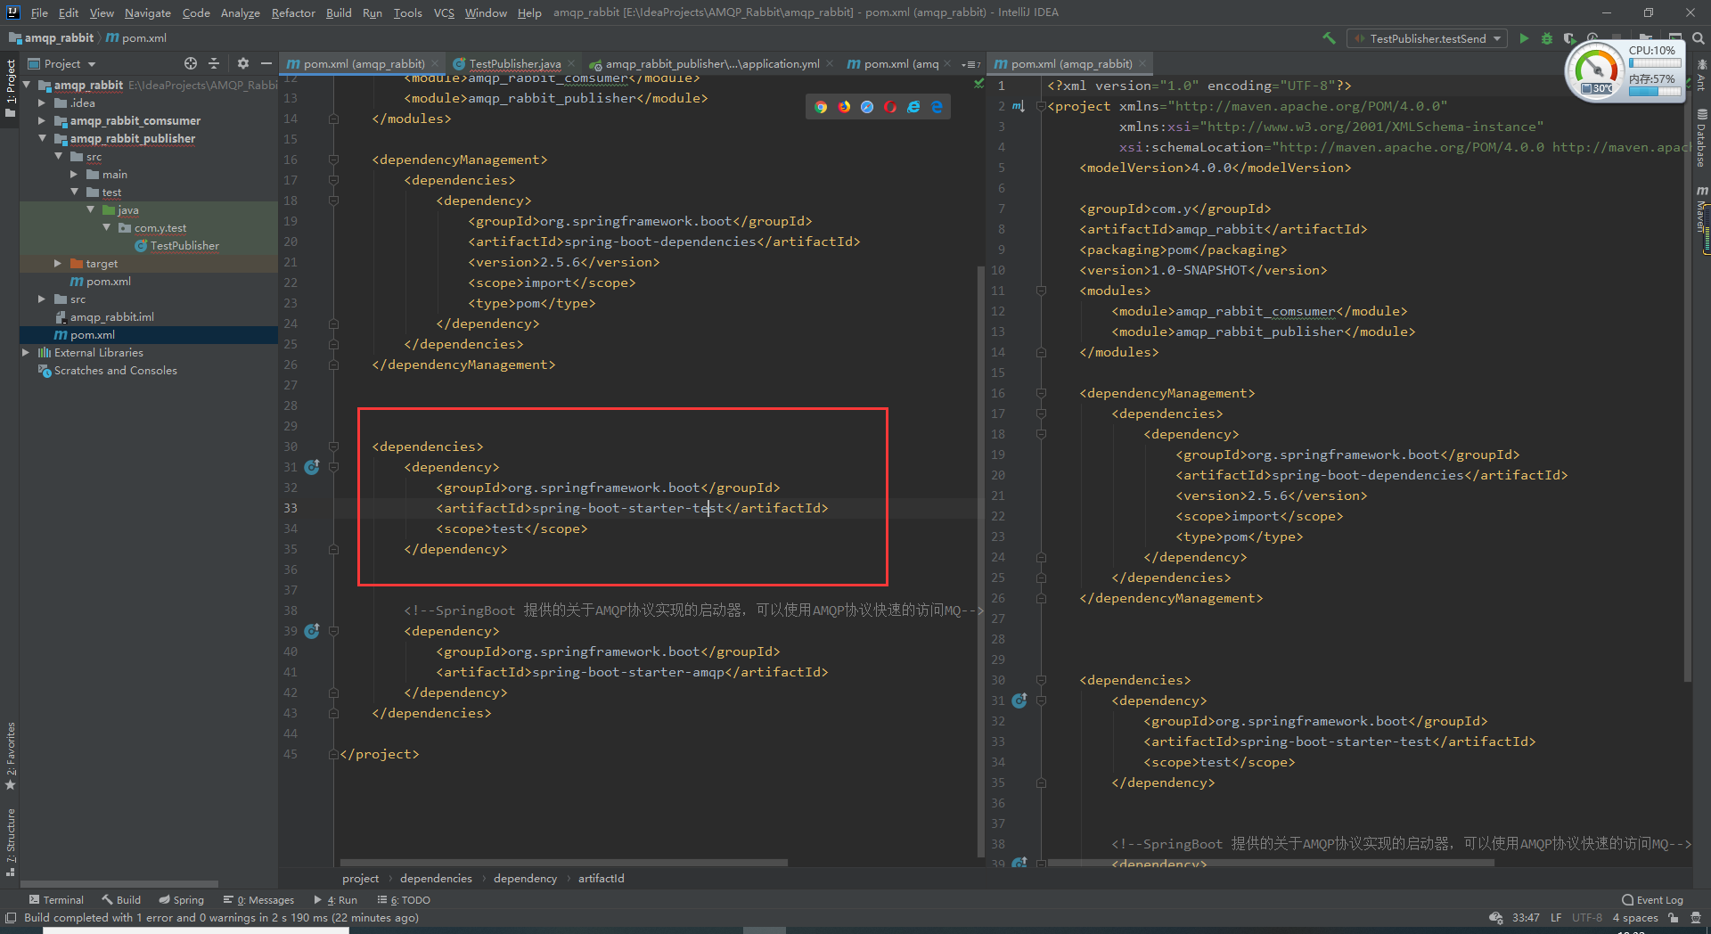
Task: Click the Maven gutter icon on line 2 of the right editor
Action: click(x=1018, y=106)
